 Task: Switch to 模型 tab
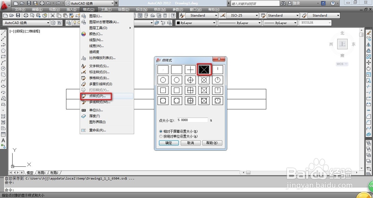coord(30,173)
